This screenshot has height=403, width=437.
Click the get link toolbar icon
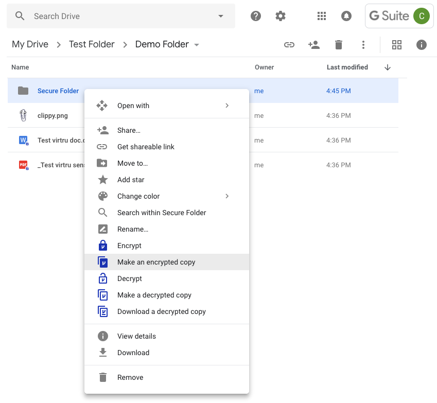(289, 45)
